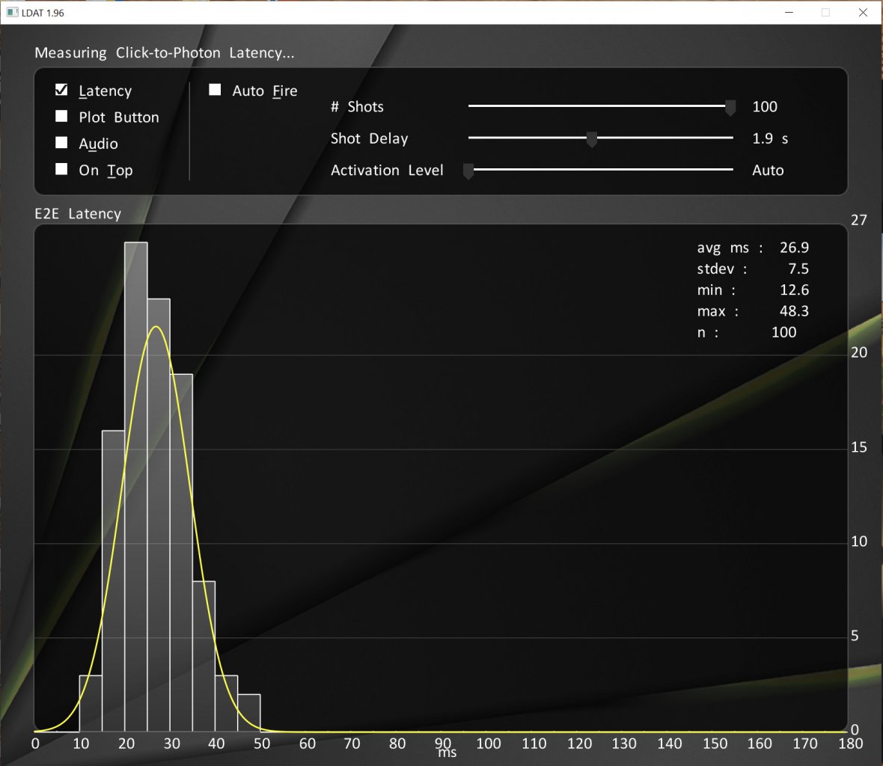883x766 pixels.
Task: Turn on the Auto Fire checkbox
Action: coord(215,90)
